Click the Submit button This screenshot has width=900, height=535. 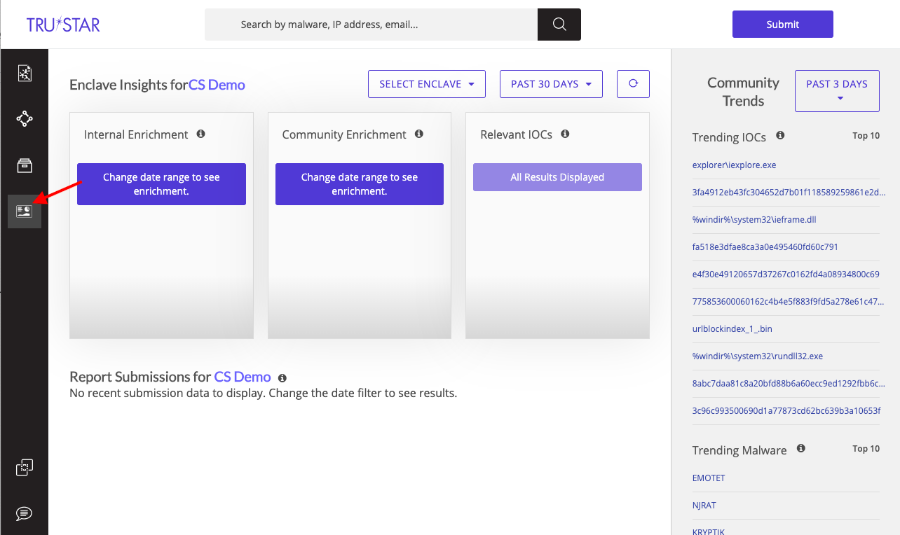783,25
